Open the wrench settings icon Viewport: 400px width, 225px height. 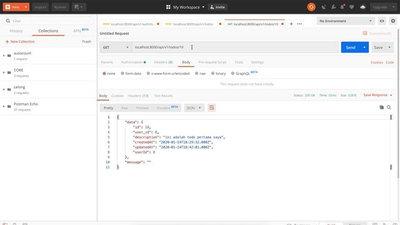coord(333,7)
